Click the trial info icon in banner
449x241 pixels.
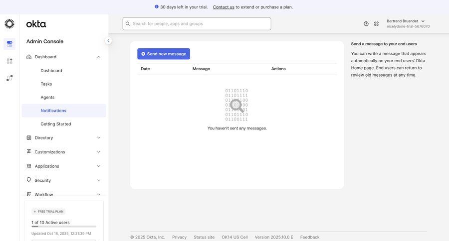(157, 6)
